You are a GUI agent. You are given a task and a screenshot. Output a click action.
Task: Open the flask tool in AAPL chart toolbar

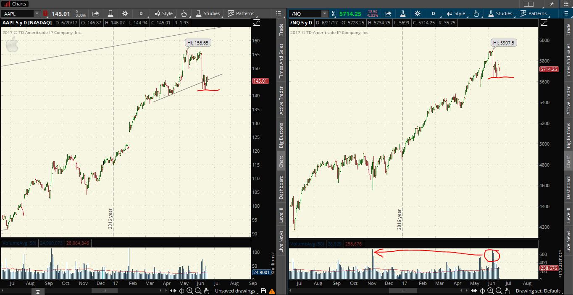[x=110, y=13]
